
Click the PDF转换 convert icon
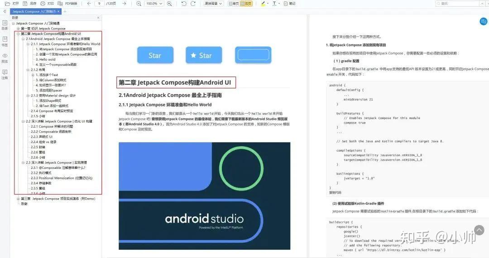[60, 4]
